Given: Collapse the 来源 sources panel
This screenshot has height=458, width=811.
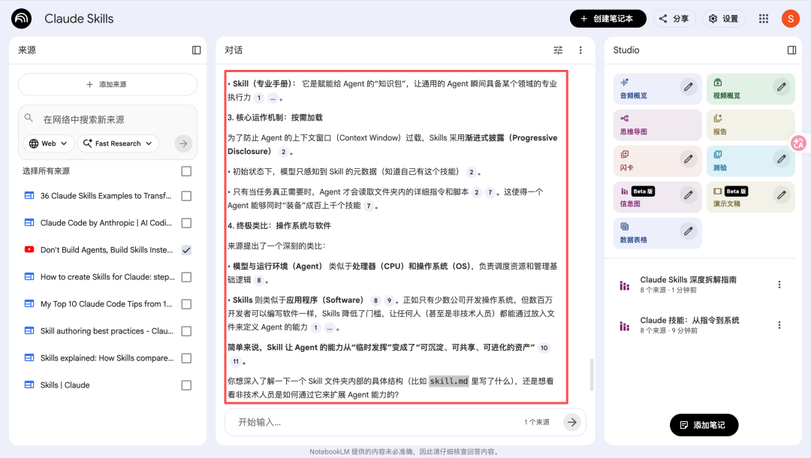Looking at the screenshot, I should coord(197,50).
